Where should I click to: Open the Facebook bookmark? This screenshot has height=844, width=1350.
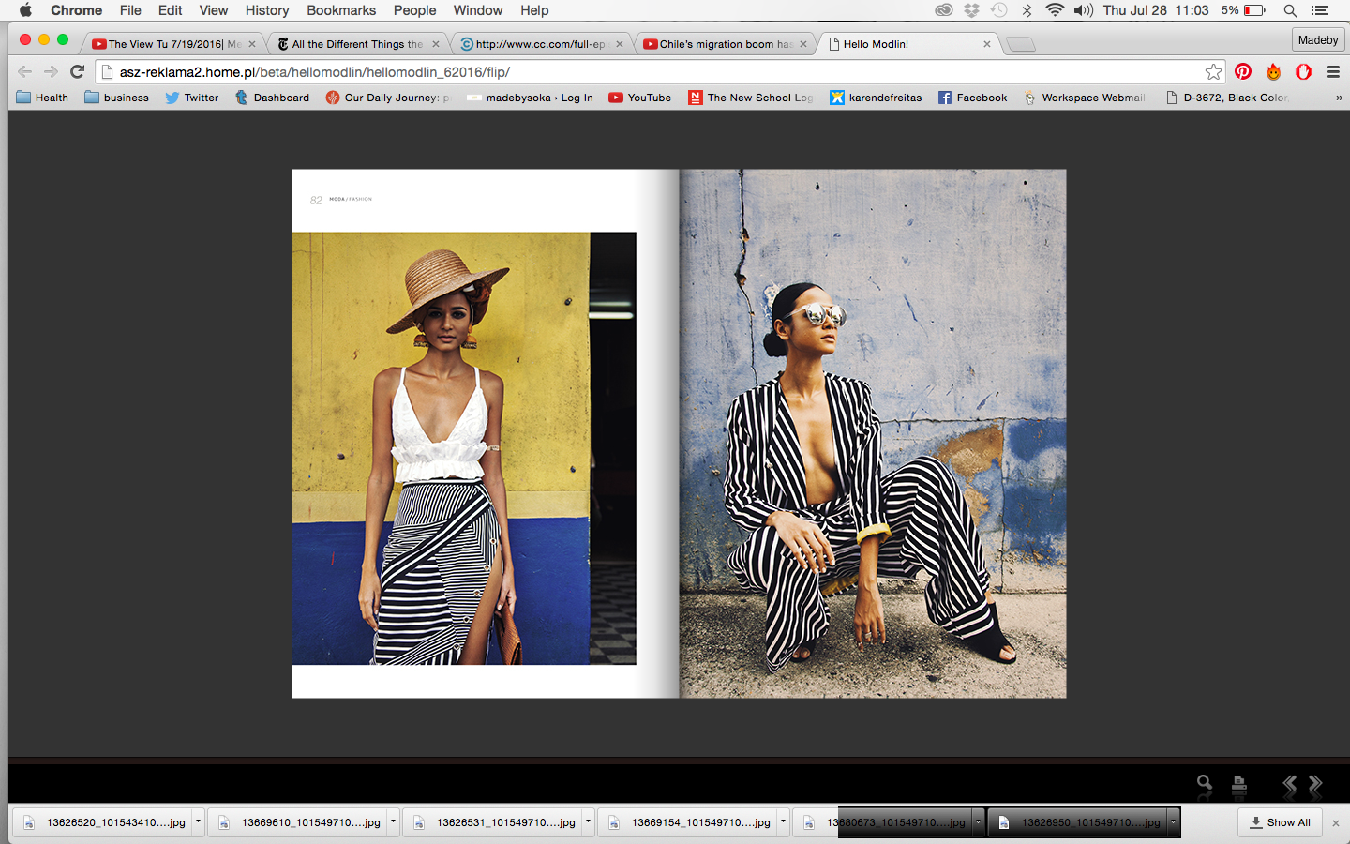[972, 98]
